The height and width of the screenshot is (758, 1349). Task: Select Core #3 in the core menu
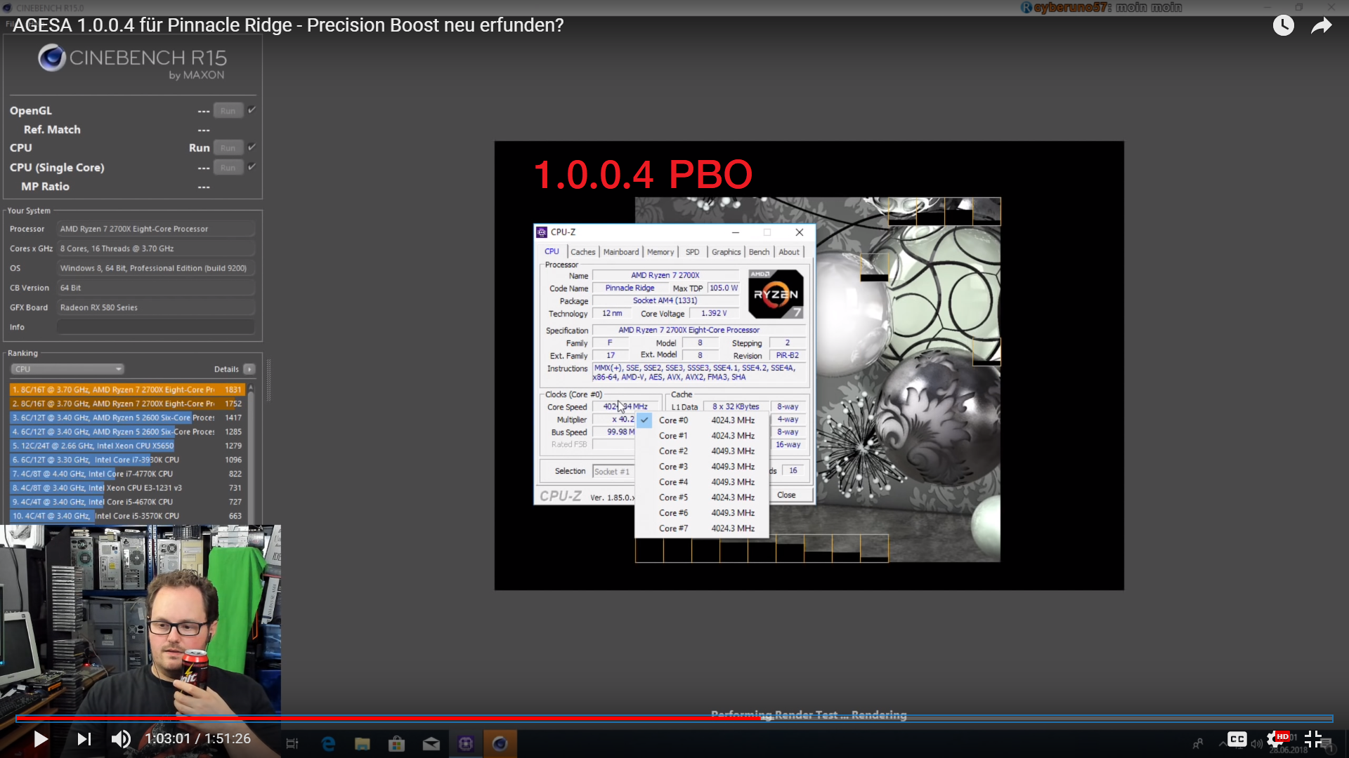[702, 467]
